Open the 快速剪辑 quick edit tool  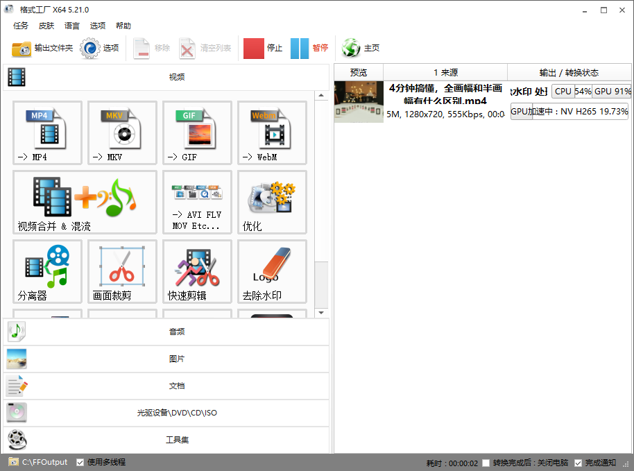[x=197, y=271]
